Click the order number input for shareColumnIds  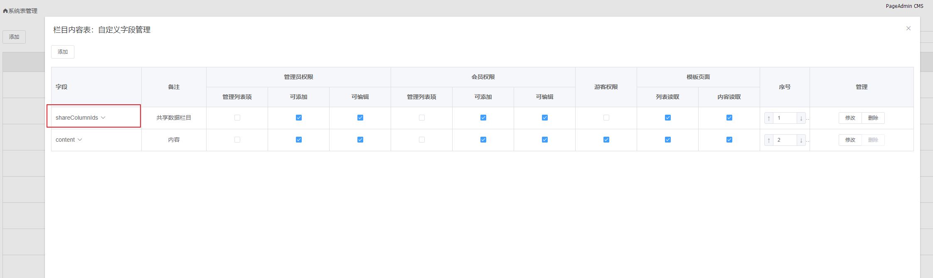[x=784, y=118]
